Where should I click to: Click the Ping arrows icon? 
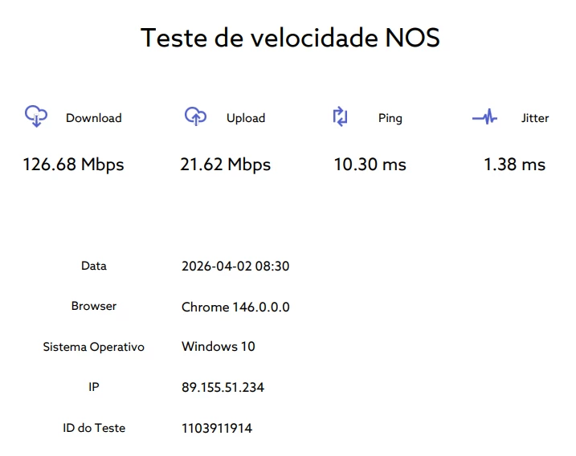[340, 116]
